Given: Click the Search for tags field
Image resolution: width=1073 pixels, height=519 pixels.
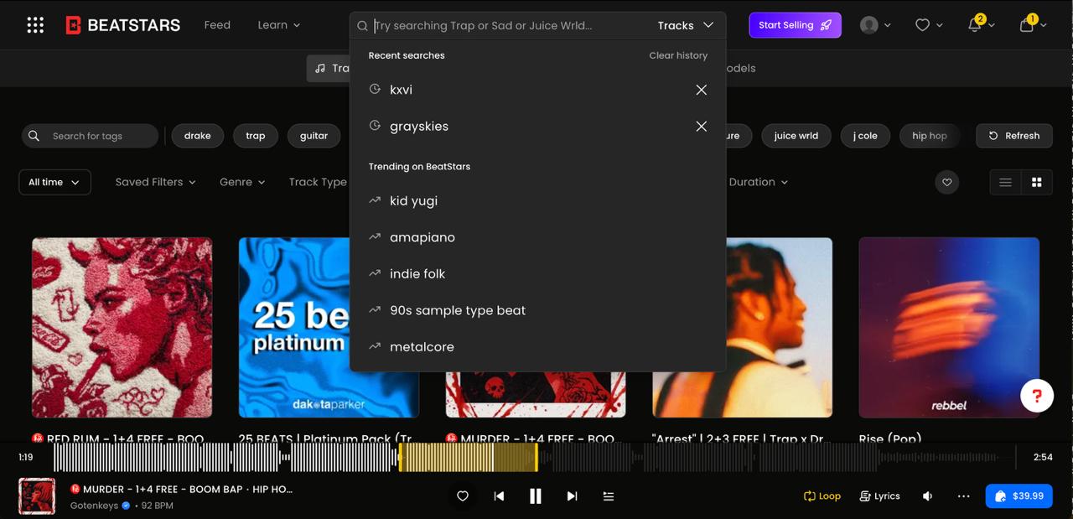Looking at the screenshot, I should click(x=90, y=136).
